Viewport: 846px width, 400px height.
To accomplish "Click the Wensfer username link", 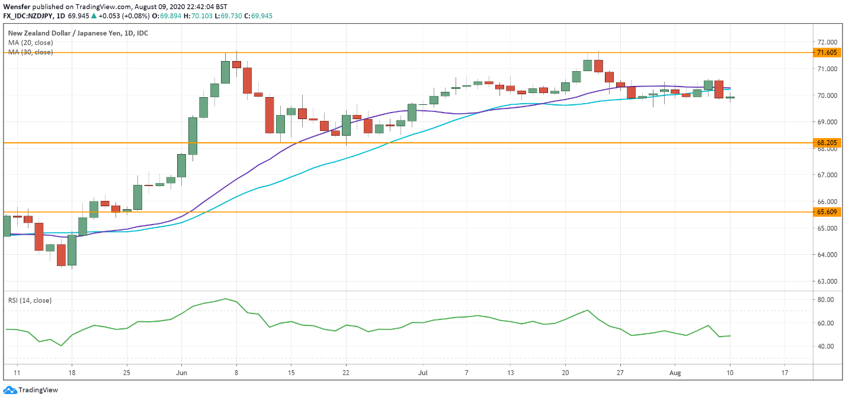I will coord(18,6).
